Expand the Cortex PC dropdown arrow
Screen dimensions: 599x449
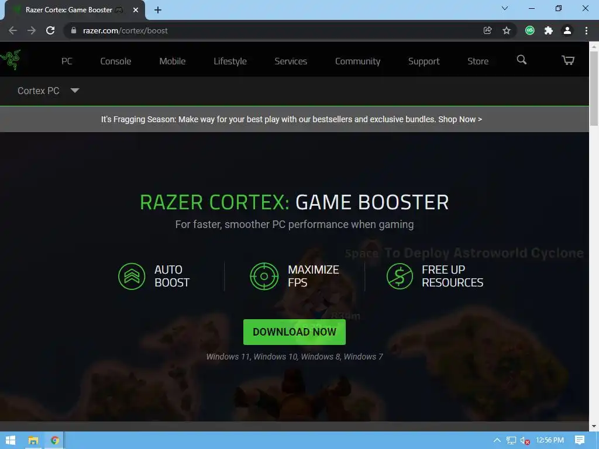click(75, 91)
